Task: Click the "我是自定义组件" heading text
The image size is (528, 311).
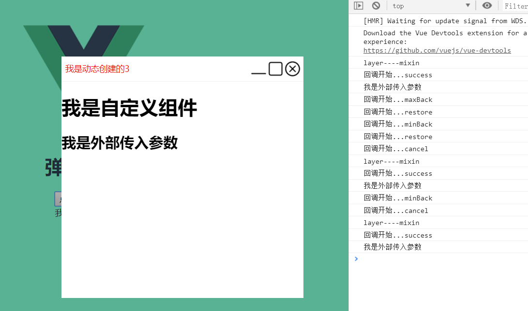Action: 128,108
